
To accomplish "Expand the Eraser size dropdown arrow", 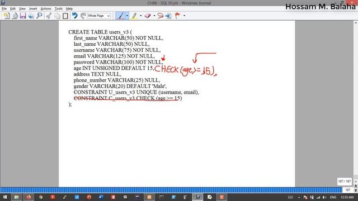I will coord(154,16).
